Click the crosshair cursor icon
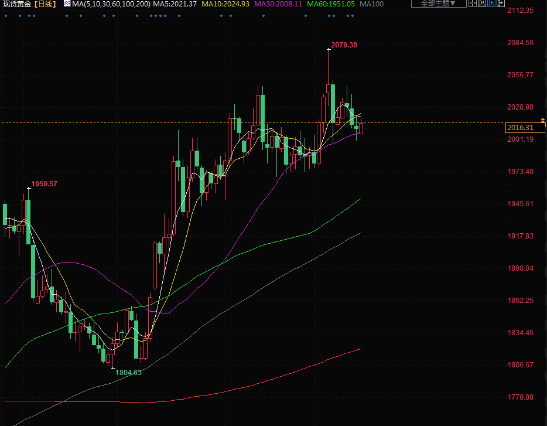Viewport: 547px width, 426px height. 473,4
